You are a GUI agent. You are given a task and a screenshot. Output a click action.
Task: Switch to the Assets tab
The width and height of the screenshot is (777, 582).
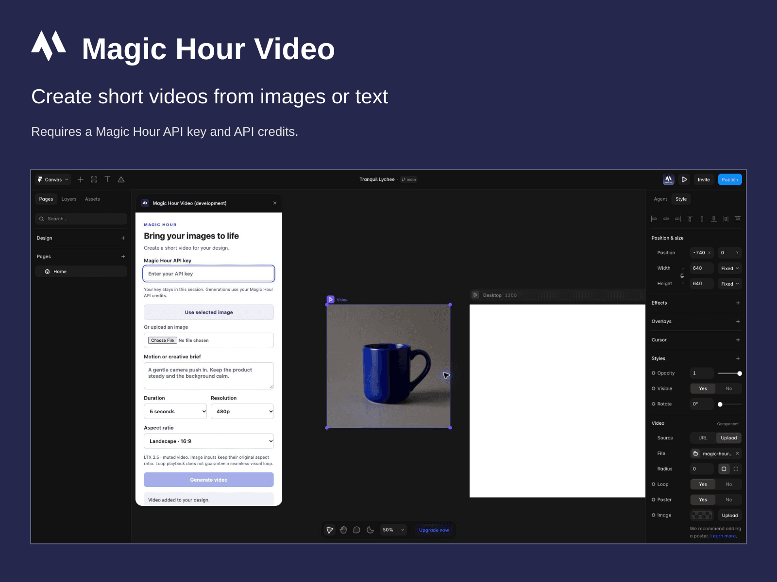[92, 199]
